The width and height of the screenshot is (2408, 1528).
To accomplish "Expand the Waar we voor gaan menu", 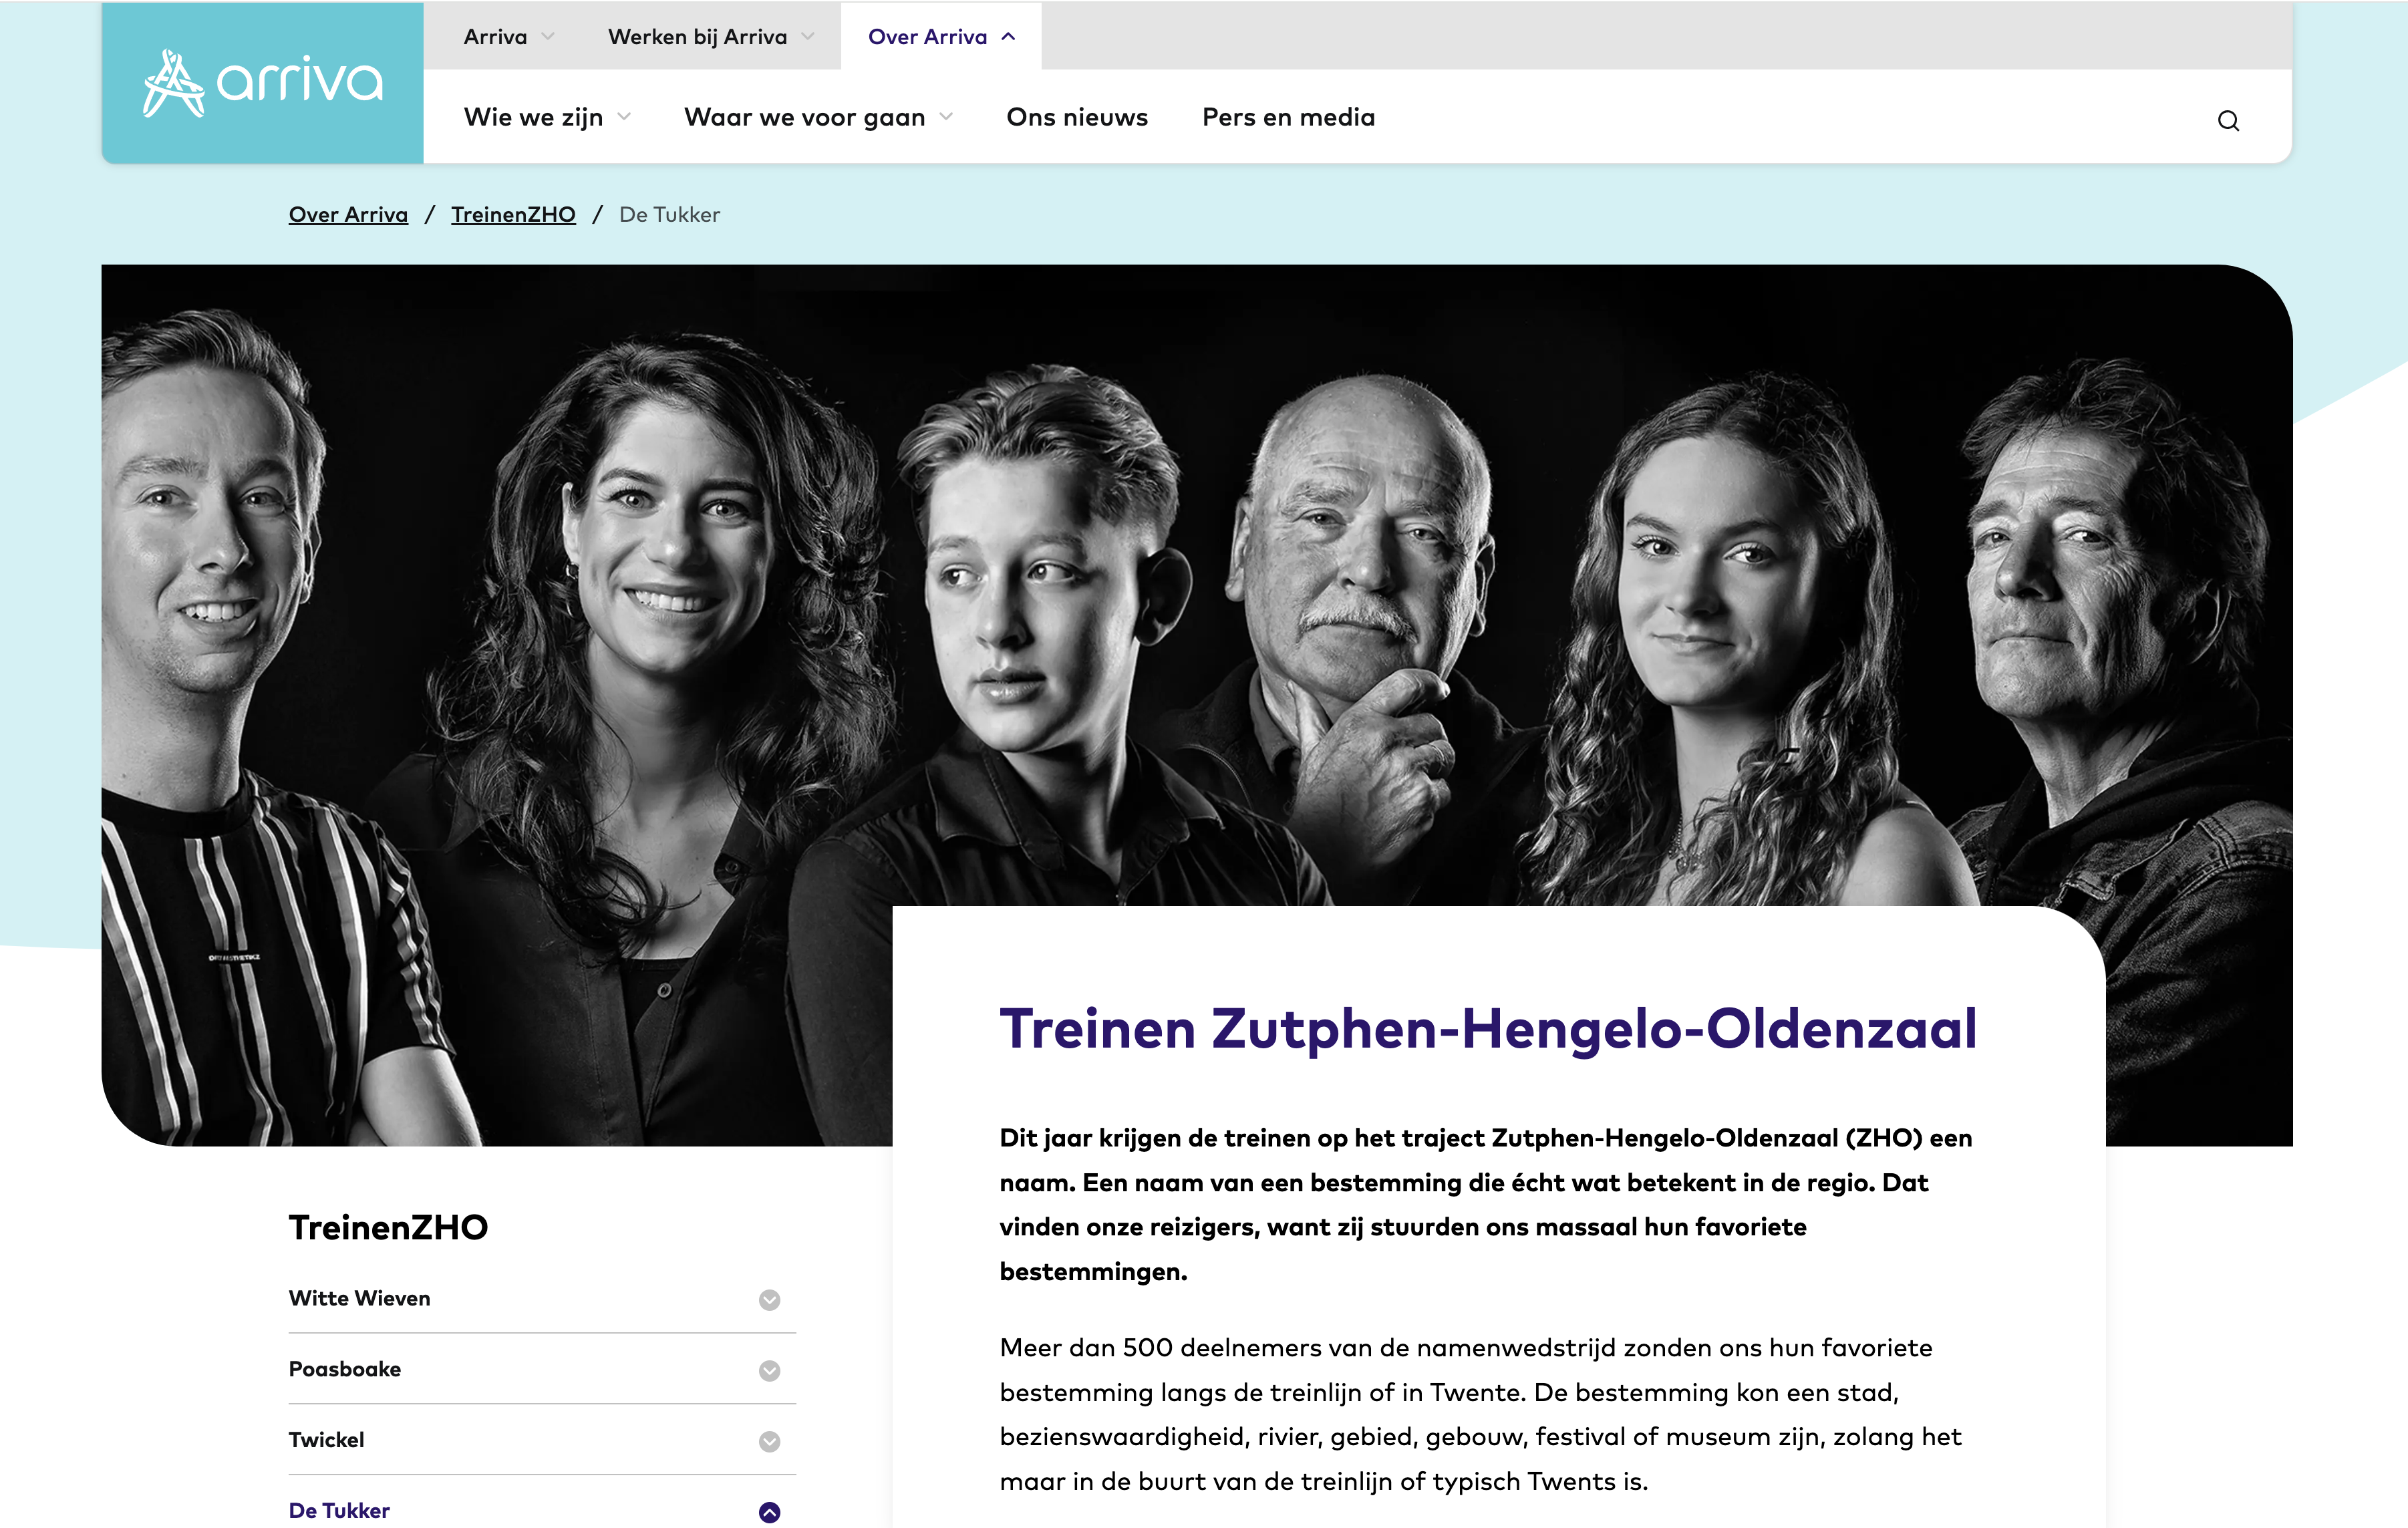I will tap(818, 117).
